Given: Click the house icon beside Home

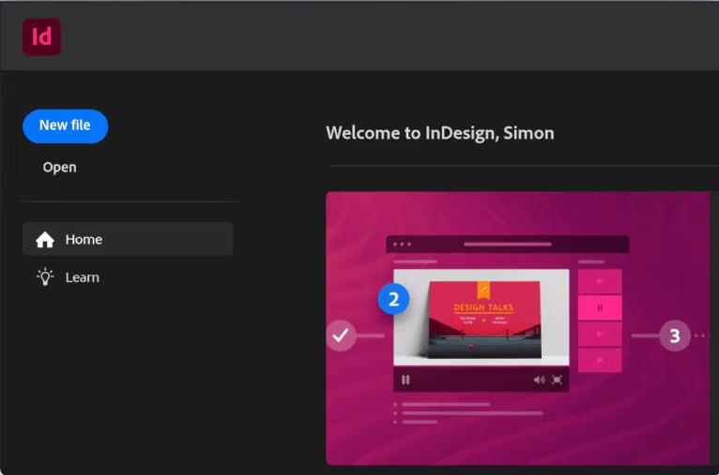Looking at the screenshot, I should 45,240.
